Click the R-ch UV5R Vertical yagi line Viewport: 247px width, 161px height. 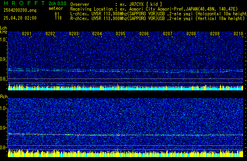pyautogui.click(x=157, y=18)
